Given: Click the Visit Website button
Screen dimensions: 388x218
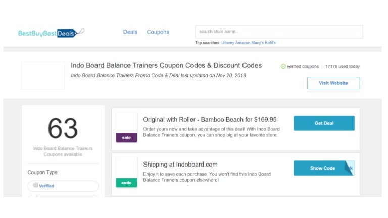Looking at the screenshot, I should click(333, 83).
